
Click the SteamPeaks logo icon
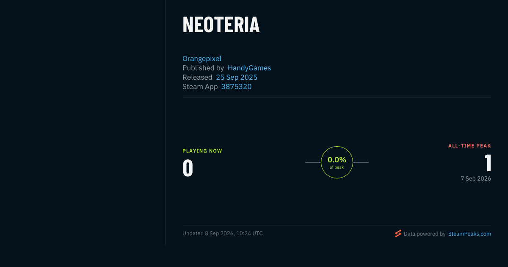point(398,234)
